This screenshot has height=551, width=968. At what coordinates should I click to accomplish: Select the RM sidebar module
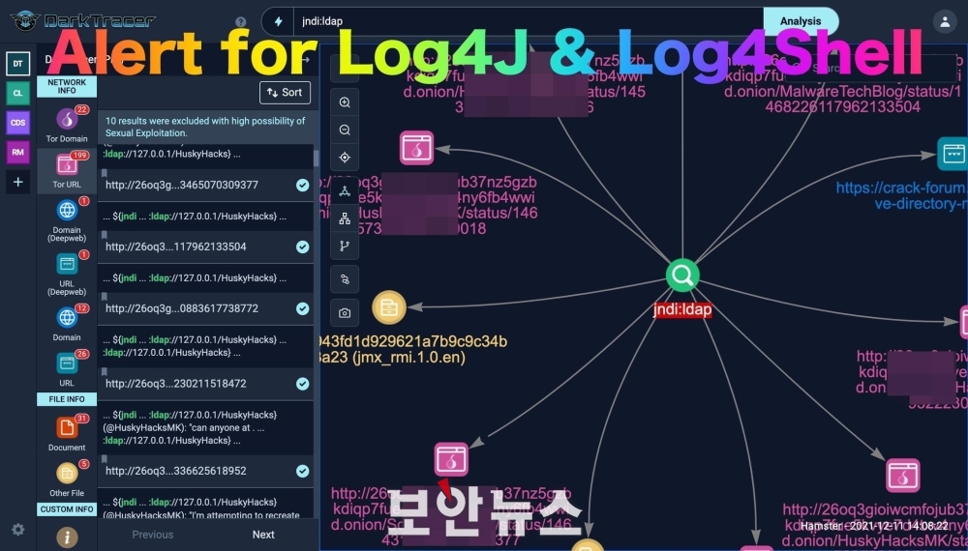pyautogui.click(x=17, y=152)
